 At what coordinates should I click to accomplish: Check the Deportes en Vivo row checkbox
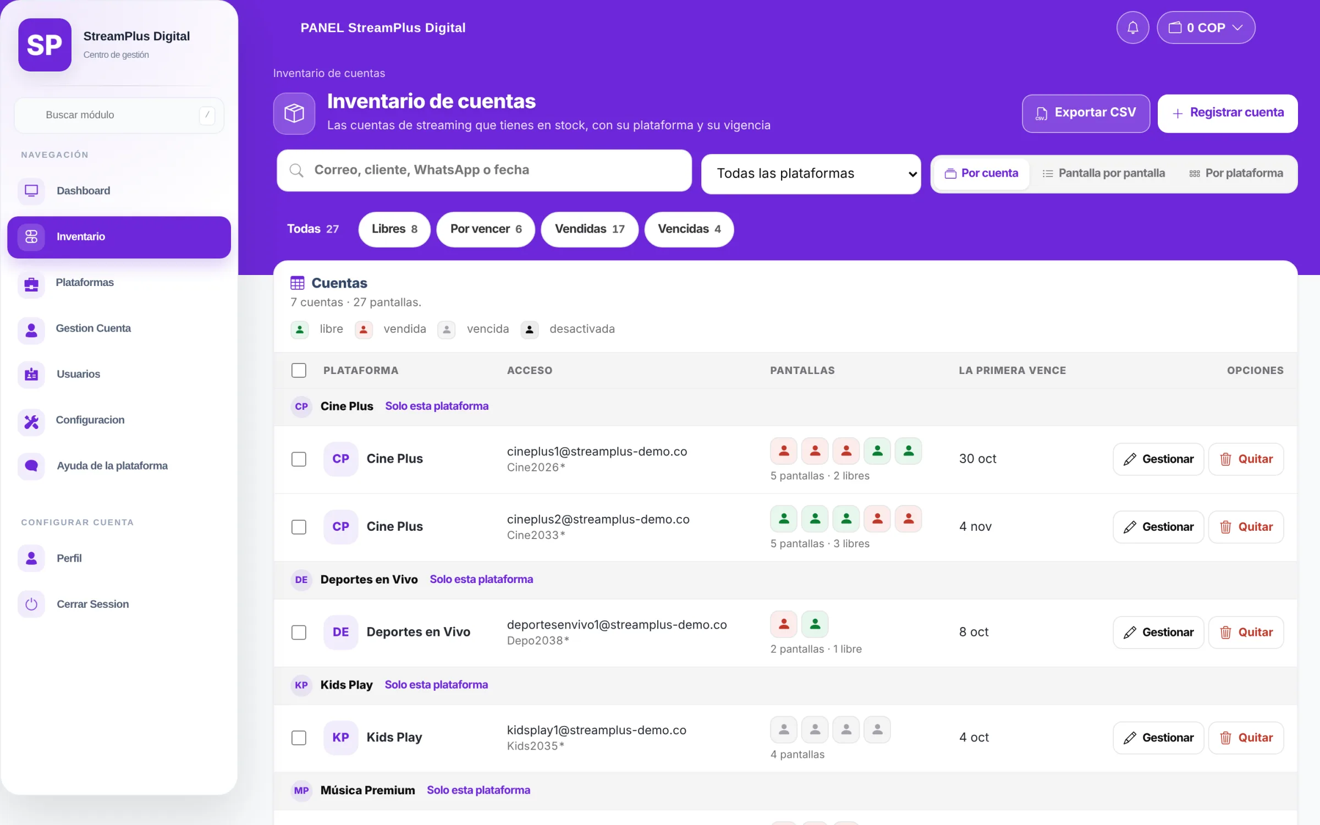click(299, 632)
